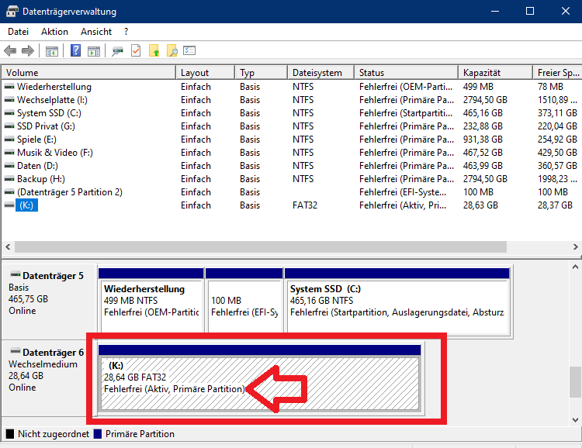Select the SSD Privat (G:) volume row
Image resolution: width=582 pixels, height=448 pixels.
[291, 126]
